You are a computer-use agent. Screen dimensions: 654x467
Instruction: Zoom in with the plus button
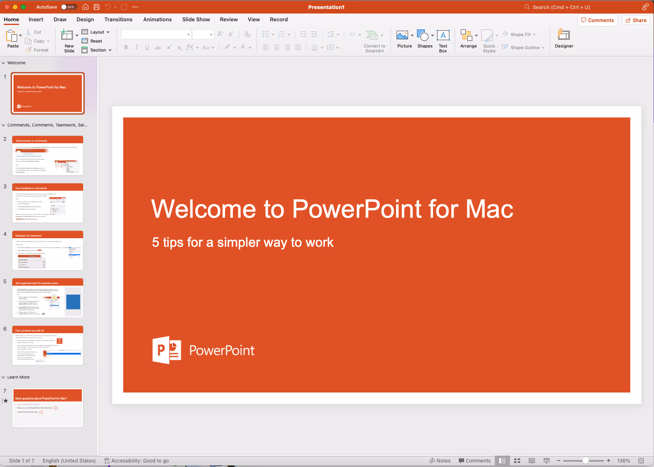(x=609, y=460)
